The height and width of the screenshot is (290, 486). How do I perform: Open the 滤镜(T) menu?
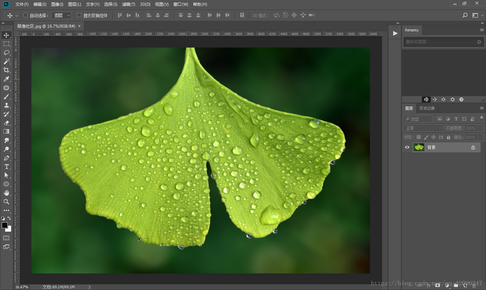pyautogui.click(x=128, y=4)
